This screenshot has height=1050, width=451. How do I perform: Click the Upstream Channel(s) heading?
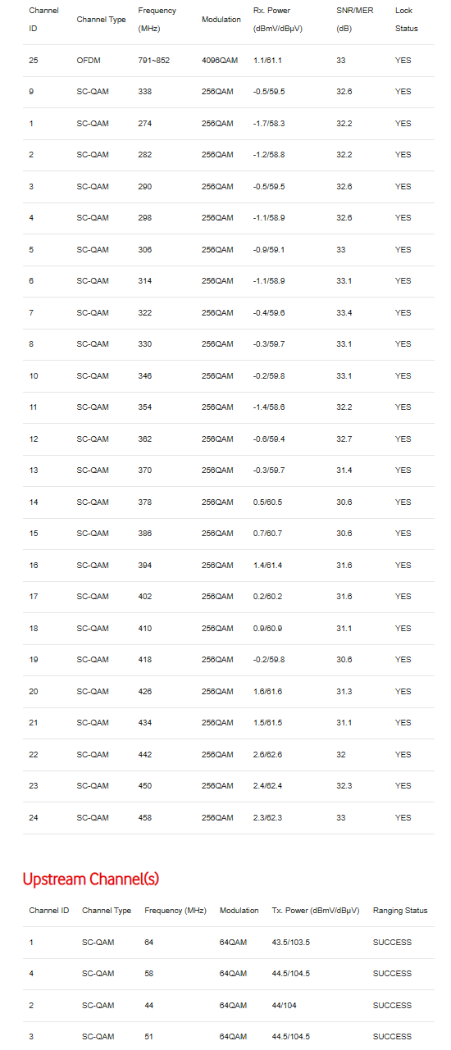click(x=91, y=879)
